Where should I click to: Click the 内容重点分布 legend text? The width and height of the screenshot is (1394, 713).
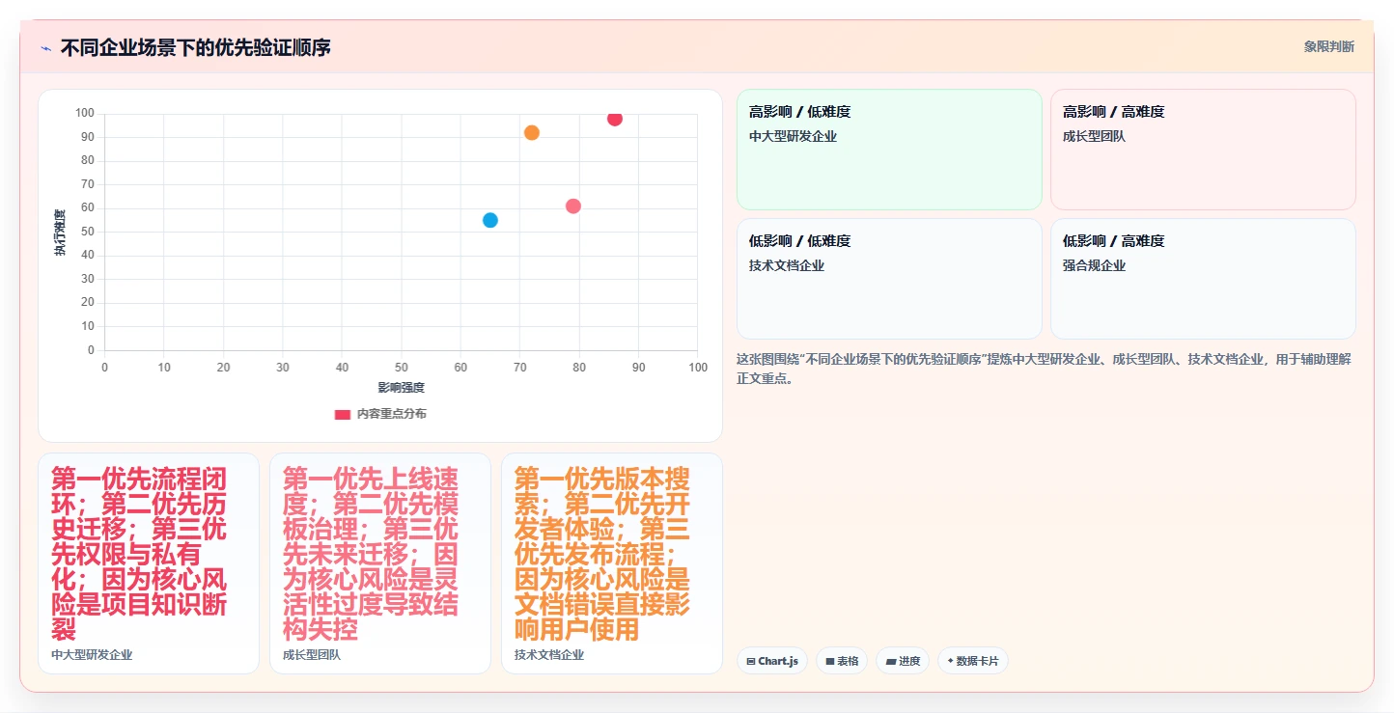pyautogui.click(x=391, y=414)
